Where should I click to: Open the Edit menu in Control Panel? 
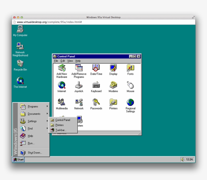(x=63, y=61)
